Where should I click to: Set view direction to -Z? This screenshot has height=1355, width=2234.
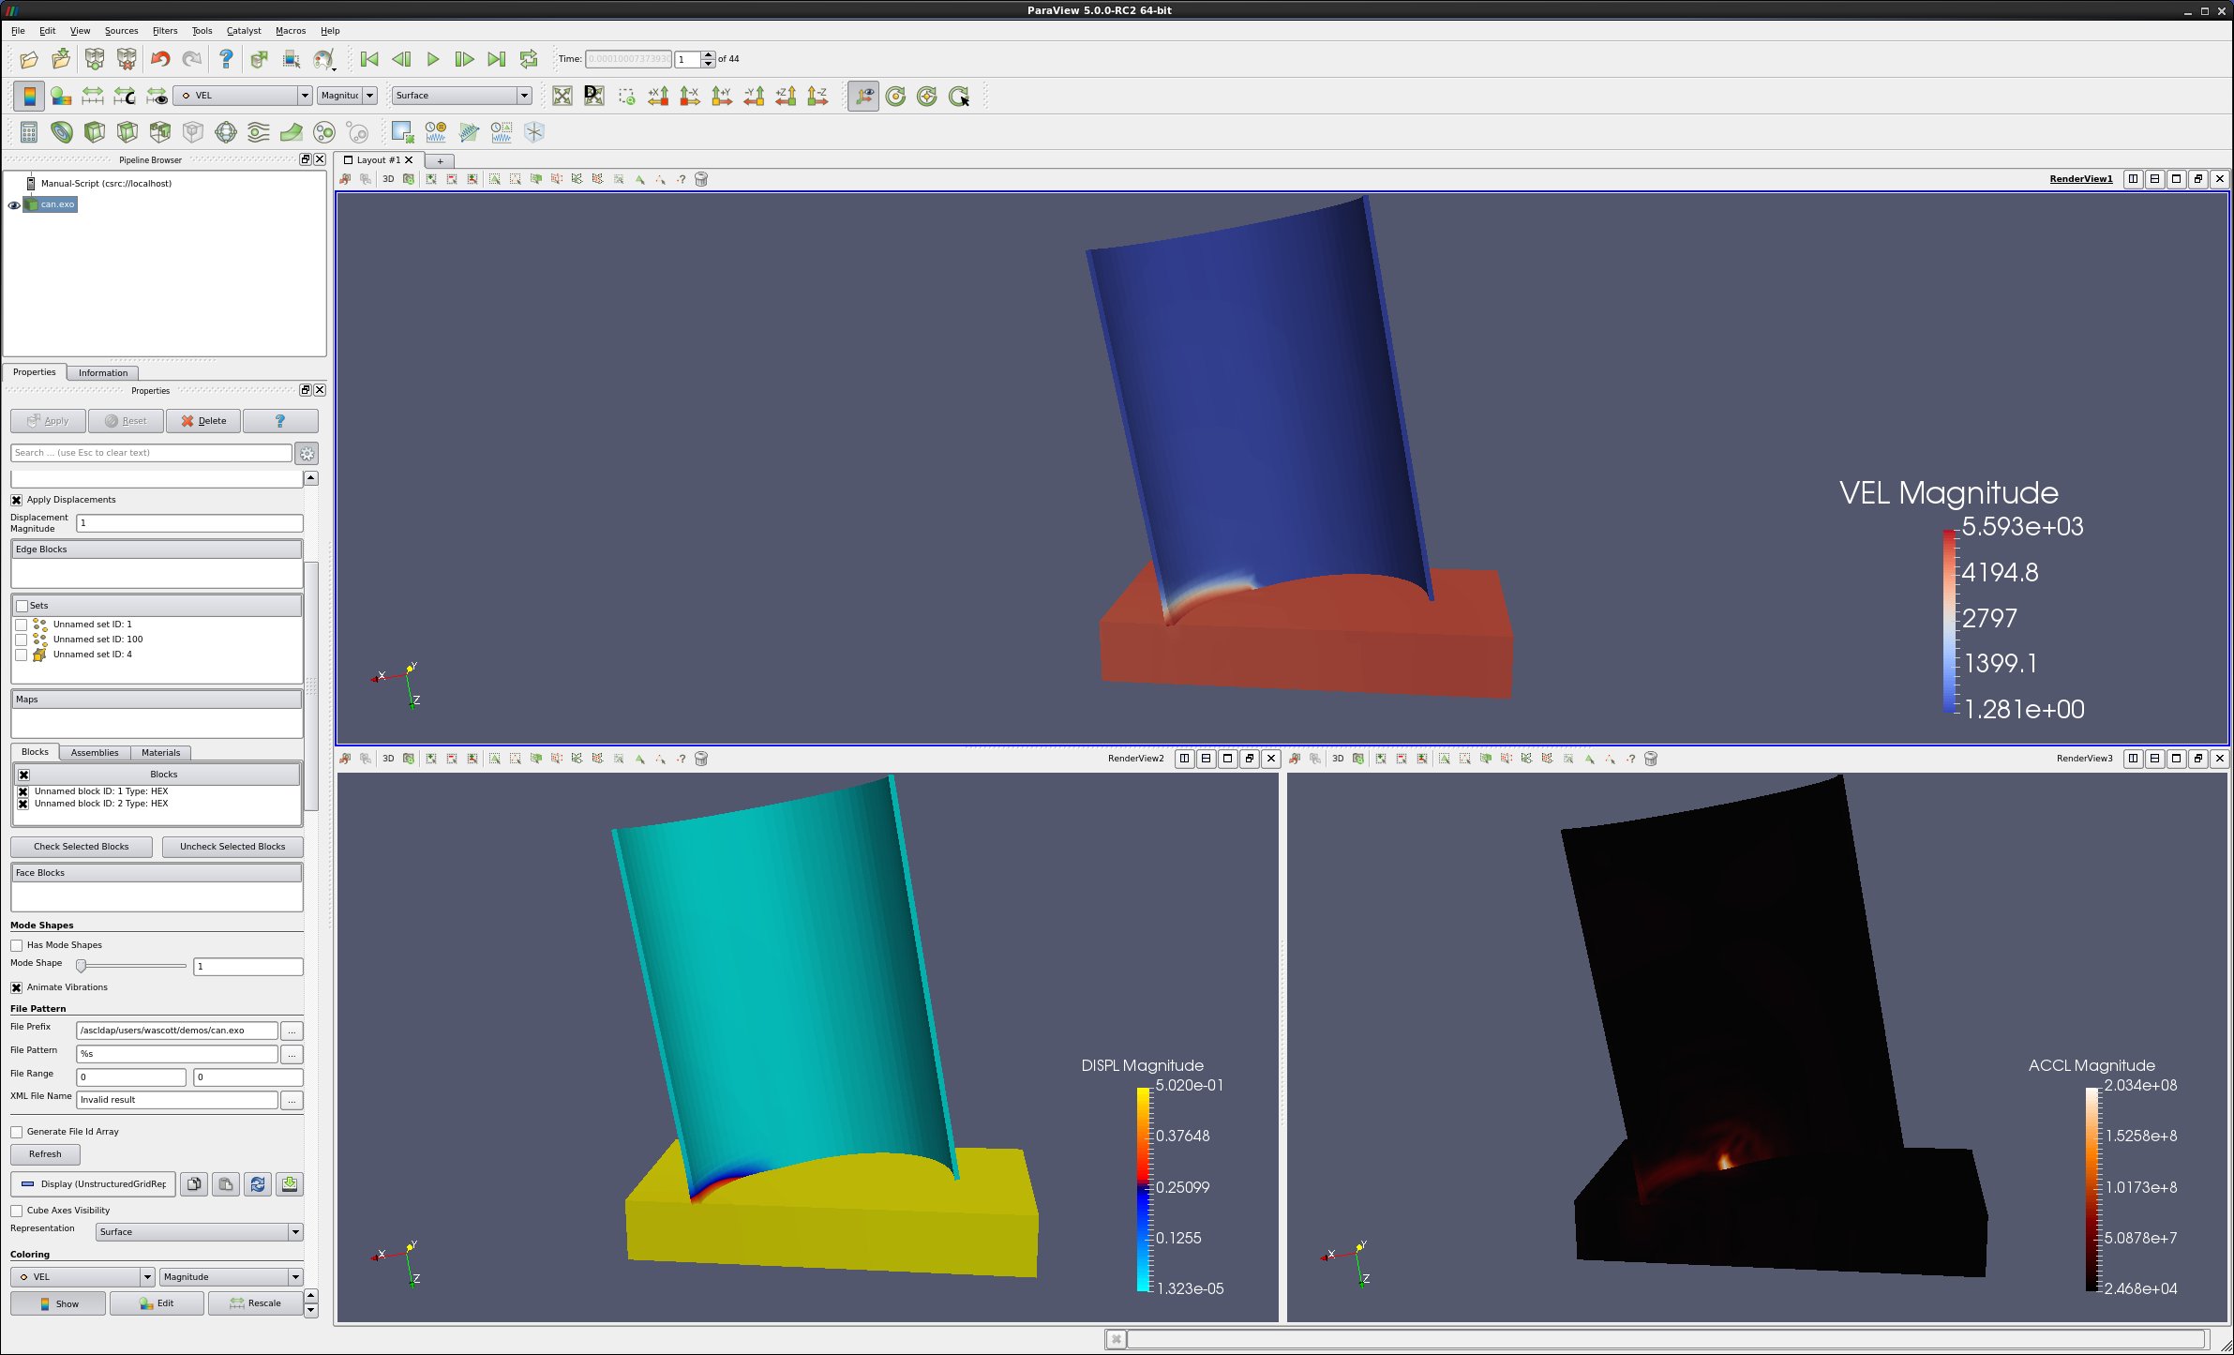(x=817, y=96)
